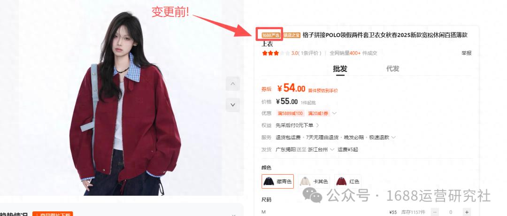
Task: Increase size M quantity with plus
Action: [x=467, y=212]
